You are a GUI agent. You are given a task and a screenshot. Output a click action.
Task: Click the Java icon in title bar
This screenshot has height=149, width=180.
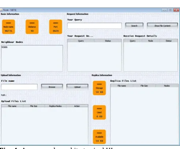(x=1, y=10)
